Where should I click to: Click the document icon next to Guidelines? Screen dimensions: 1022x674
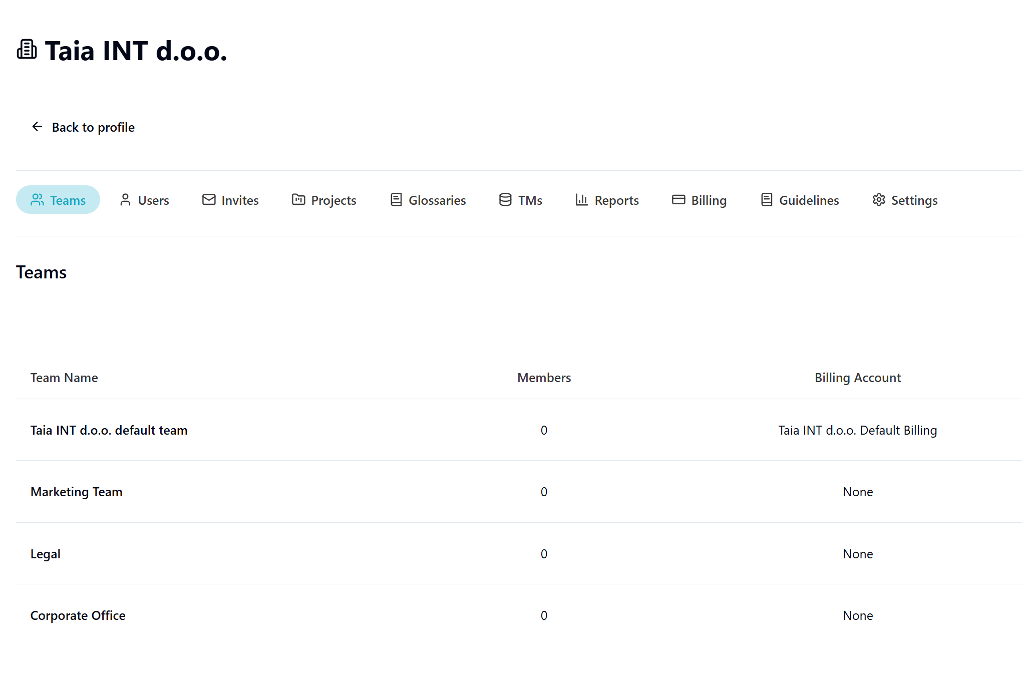[765, 200]
